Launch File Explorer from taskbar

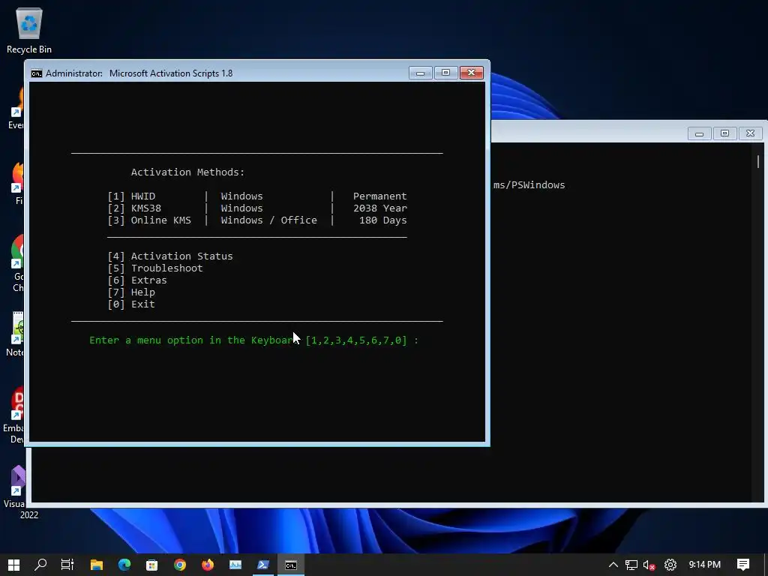tap(97, 565)
